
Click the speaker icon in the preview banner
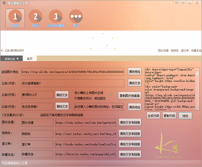click(x=2, y=50)
